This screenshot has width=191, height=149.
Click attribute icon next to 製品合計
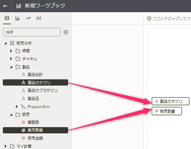[x=23, y=74]
